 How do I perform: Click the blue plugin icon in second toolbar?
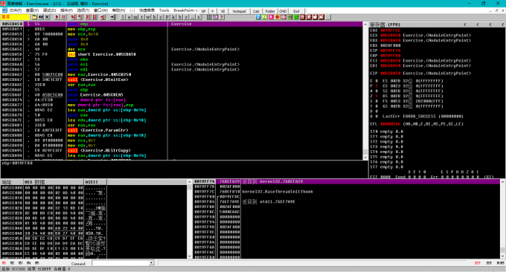(258, 17)
